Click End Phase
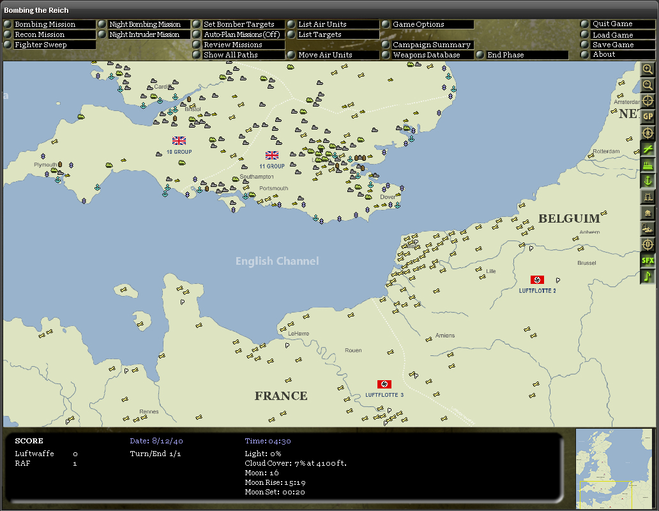Screen dimensions: 659x511 (522, 55)
